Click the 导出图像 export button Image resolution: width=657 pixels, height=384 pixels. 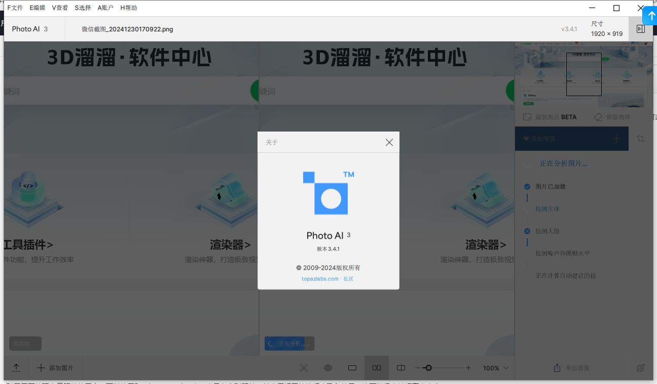[x=571, y=368]
